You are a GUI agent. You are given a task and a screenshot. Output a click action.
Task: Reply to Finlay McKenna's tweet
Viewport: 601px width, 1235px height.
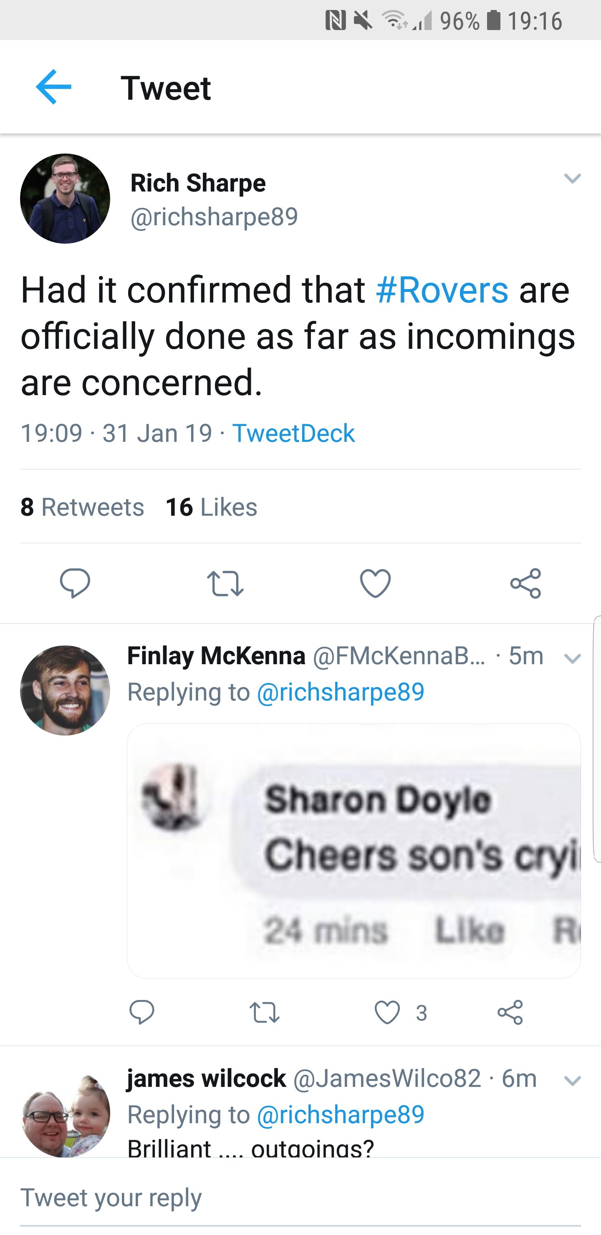[x=141, y=1012]
